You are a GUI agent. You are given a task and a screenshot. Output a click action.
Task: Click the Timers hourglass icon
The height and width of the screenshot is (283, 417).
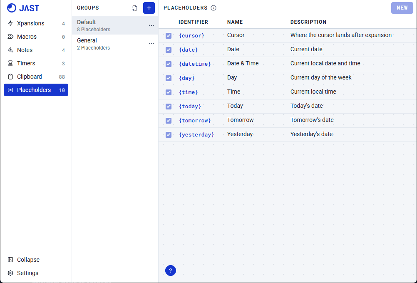[10, 63]
